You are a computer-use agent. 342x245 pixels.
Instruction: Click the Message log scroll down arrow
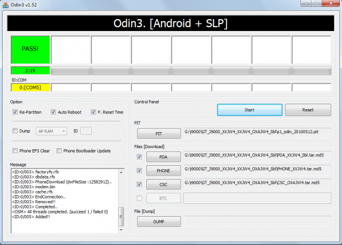tap(121, 229)
